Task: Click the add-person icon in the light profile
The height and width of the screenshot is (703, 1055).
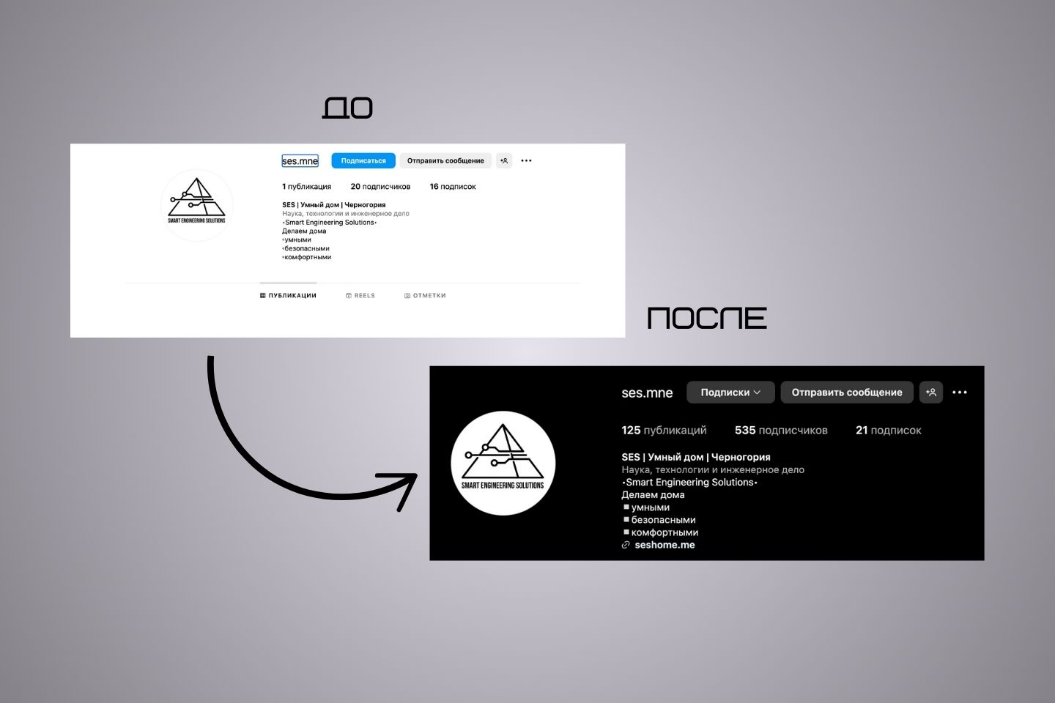Action: tap(504, 160)
